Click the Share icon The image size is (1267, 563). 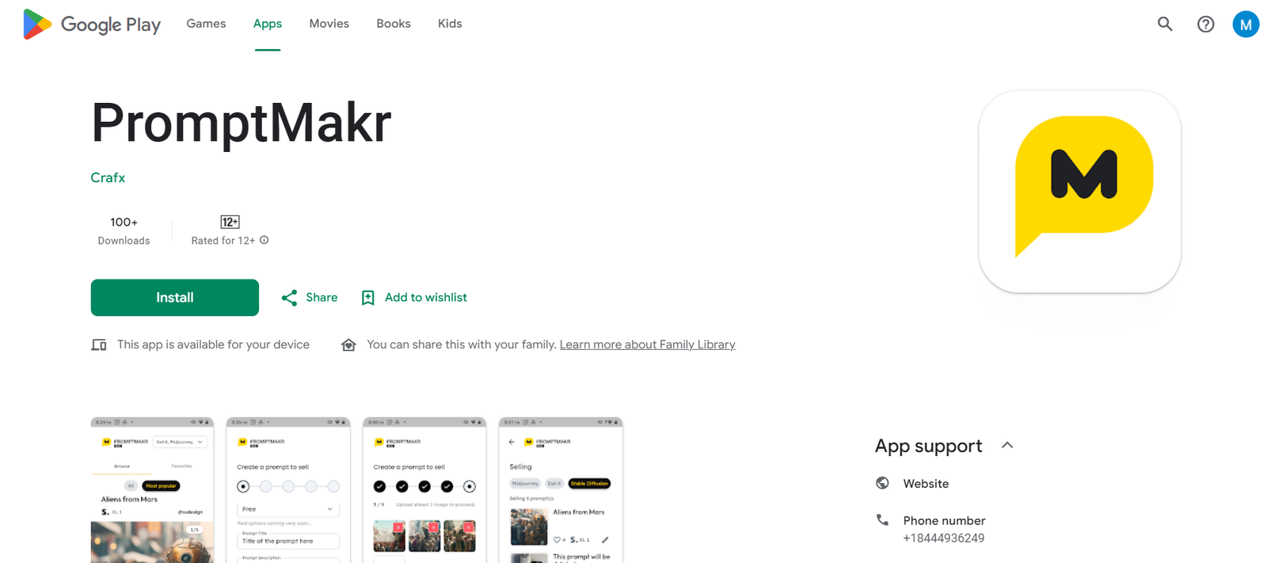click(x=290, y=298)
